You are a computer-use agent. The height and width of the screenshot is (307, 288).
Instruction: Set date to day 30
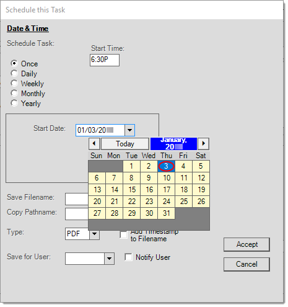click(149, 213)
